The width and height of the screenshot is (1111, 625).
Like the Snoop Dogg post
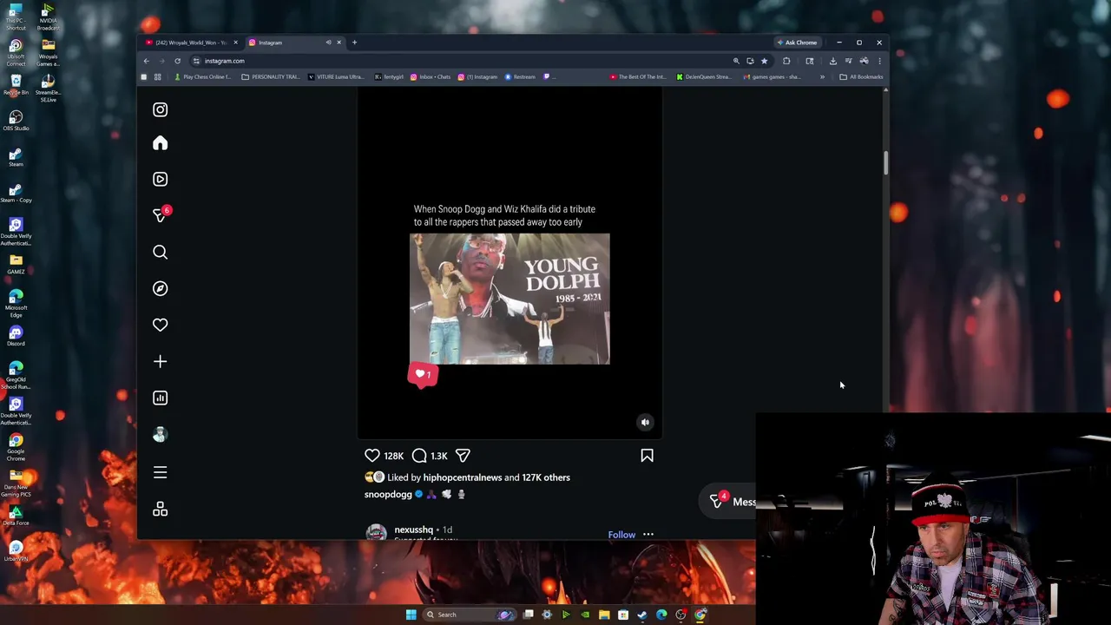point(371,455)
